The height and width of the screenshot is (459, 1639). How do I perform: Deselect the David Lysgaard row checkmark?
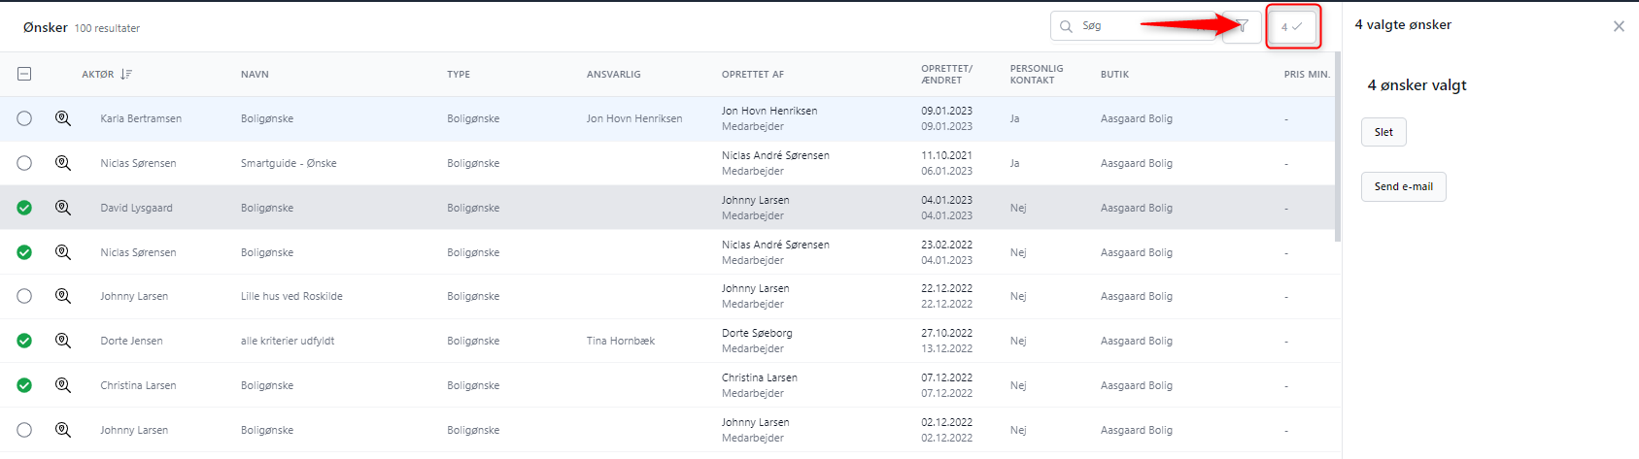pos(24,208)
